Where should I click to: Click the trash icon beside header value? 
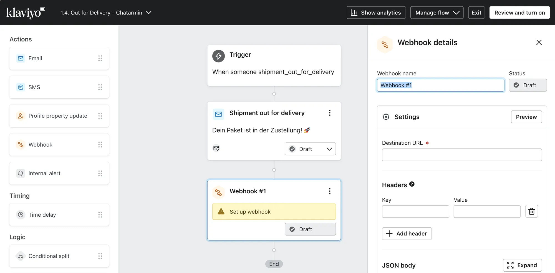[531, 211]
